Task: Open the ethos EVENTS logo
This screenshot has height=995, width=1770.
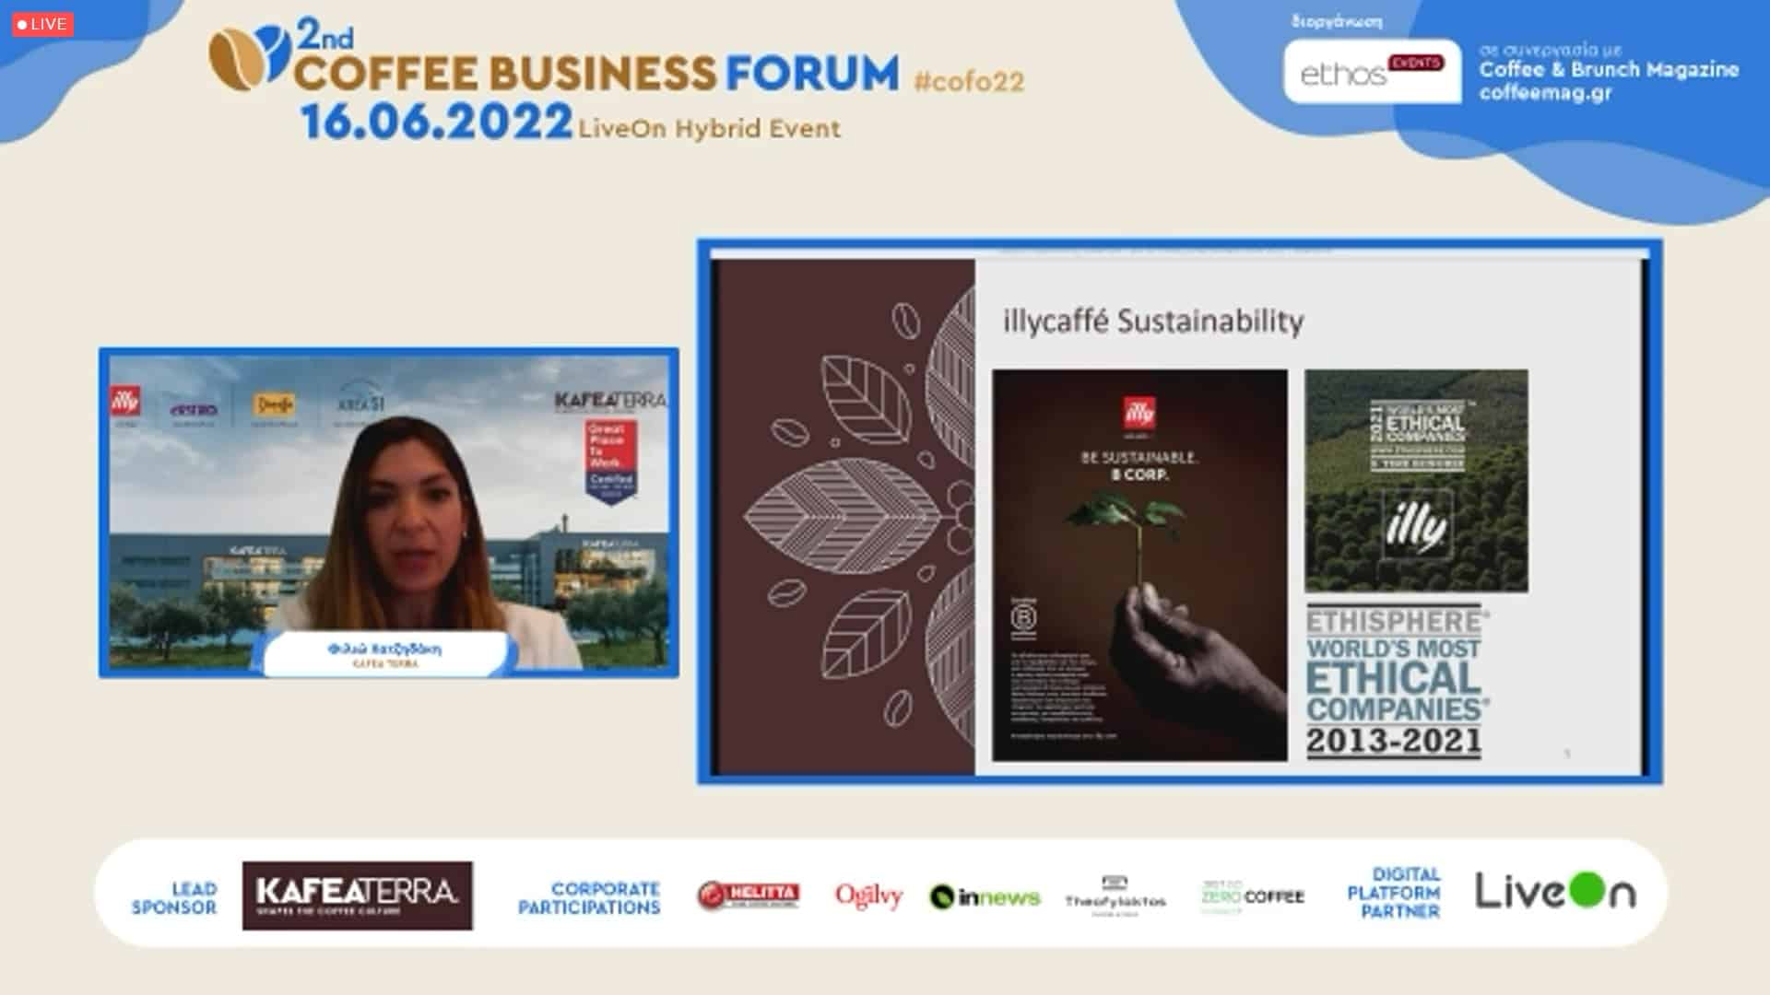Action: pos(1372,71)
